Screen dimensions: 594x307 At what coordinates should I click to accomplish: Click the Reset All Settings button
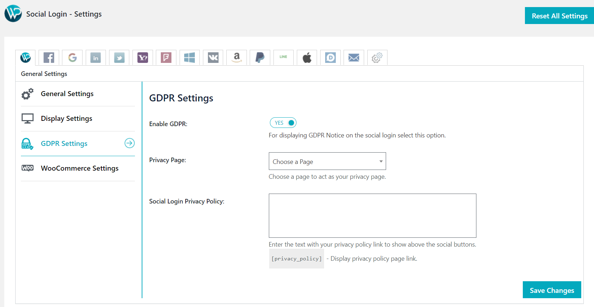[559, 16]
